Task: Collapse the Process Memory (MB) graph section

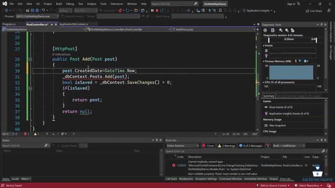Action: click(x=263, y=62)
